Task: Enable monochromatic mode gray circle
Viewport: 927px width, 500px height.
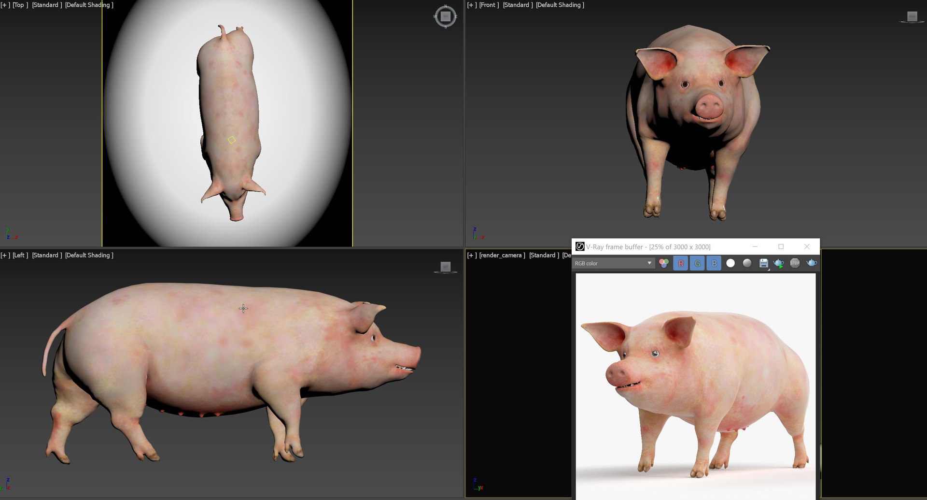Action: click(x=747, y=263)
